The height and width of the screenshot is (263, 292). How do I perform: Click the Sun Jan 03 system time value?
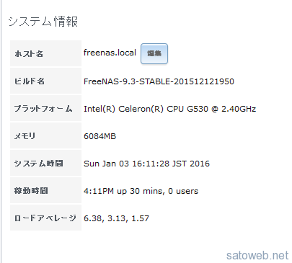tap(146, 164)
